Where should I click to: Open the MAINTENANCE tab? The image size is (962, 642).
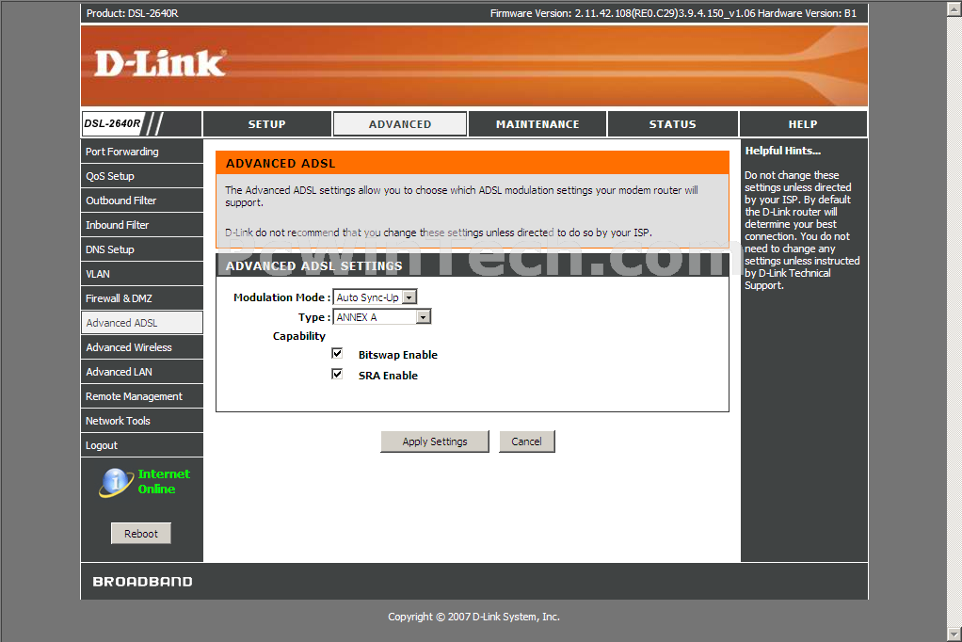click(x=537, y=124)
